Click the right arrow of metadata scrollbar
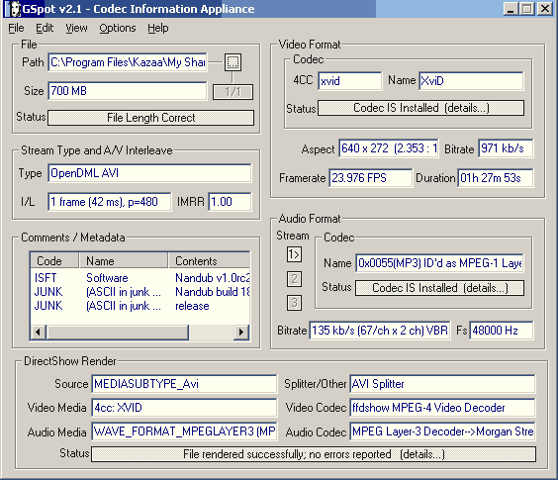This screenshot has height=480, width=558. click(241, 332)
